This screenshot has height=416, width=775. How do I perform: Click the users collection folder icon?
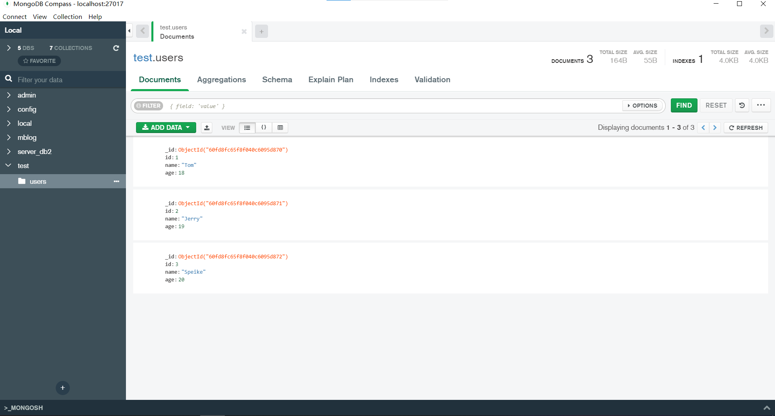(22, 181)
